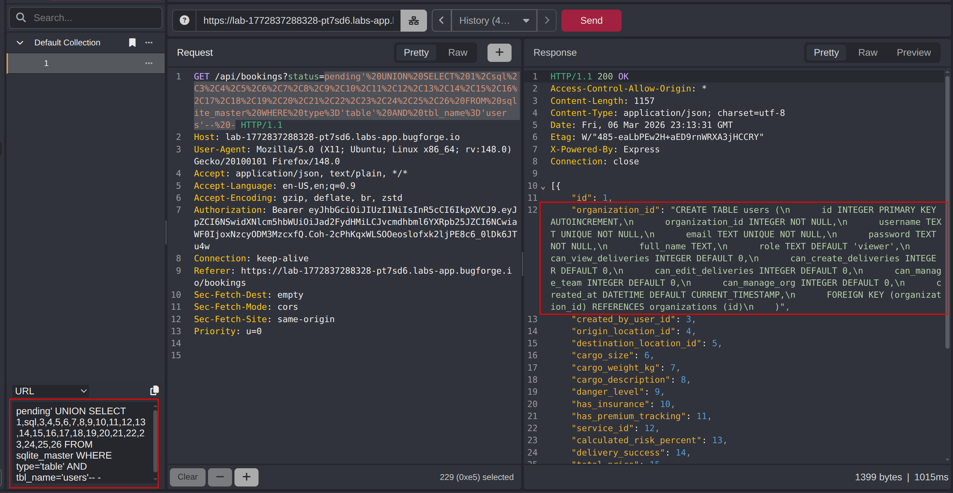Select Pretty tab in Request panel
The width and height of the screenshot is (953, 493).
click(x=416, y=53)
